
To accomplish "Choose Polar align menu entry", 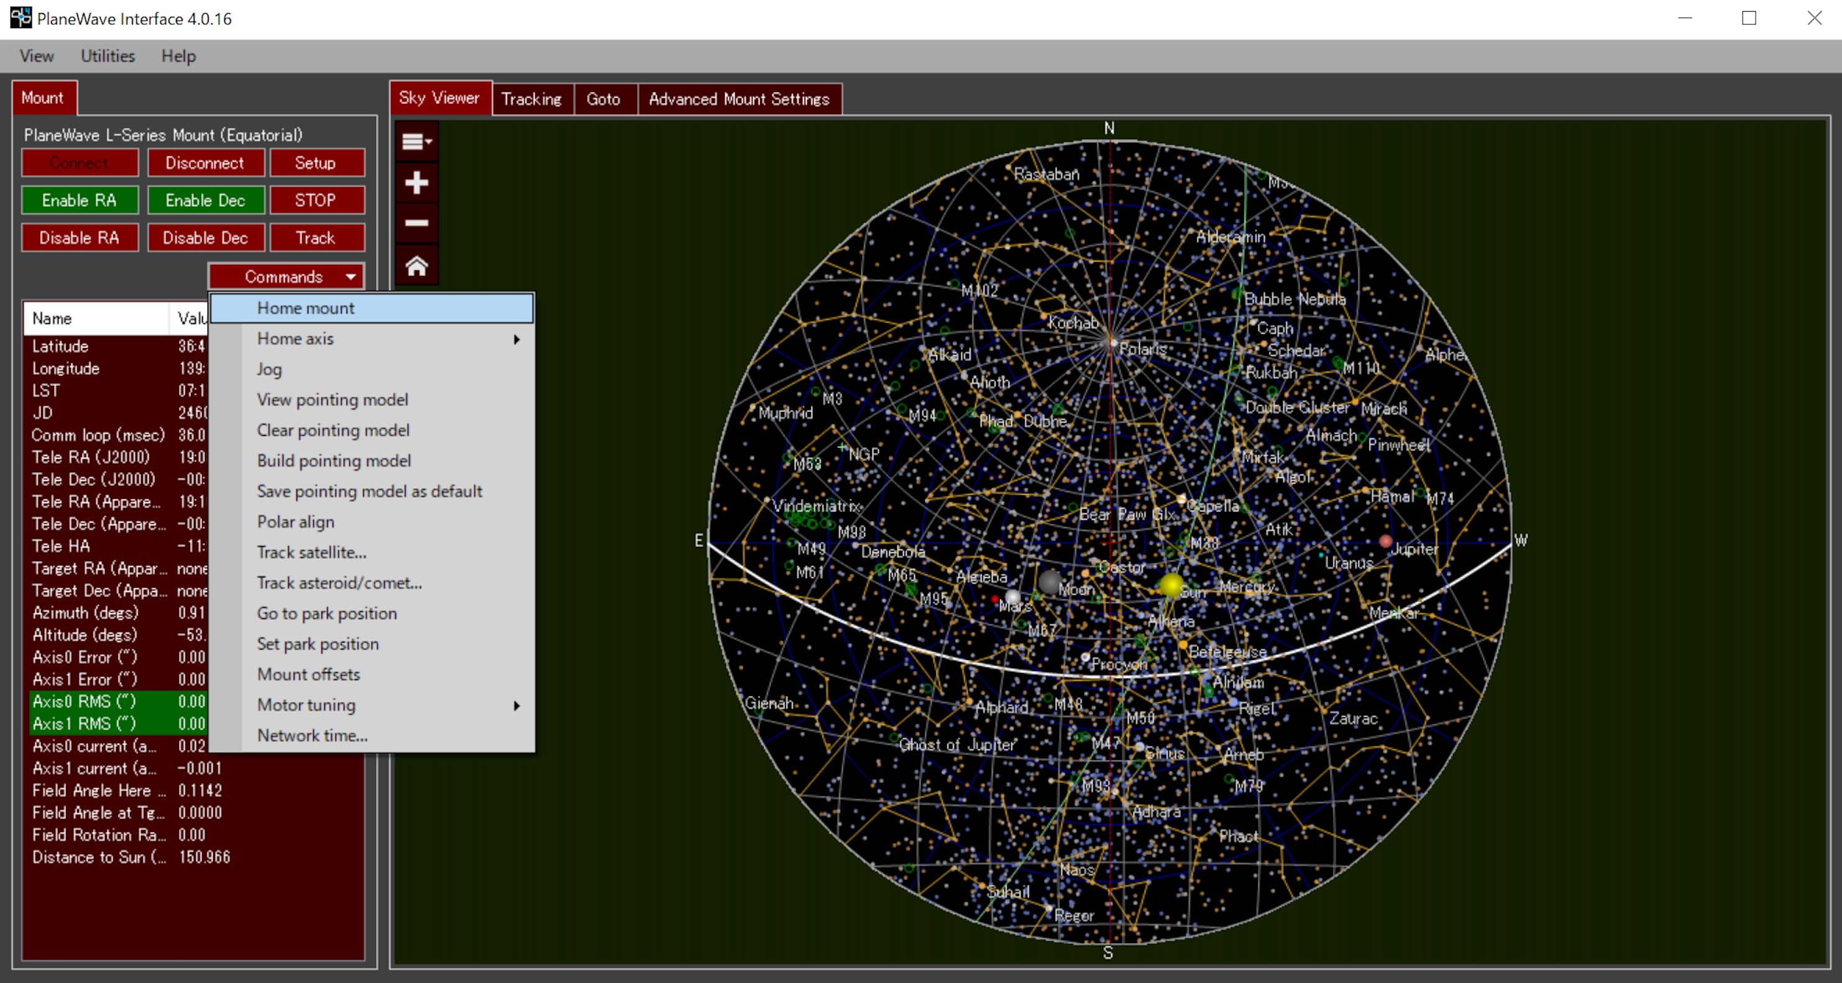I will click(x=296, y=522).
